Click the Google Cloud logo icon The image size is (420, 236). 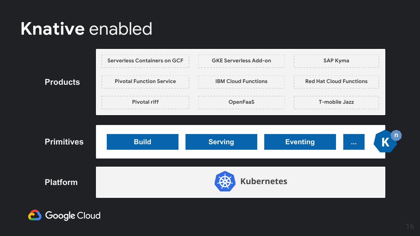point(35,215)
